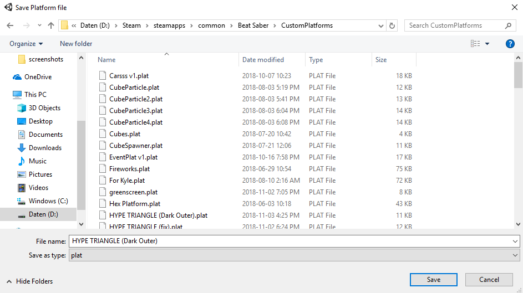
Task: Open the Help question mark icon
Action: (510, 44)
